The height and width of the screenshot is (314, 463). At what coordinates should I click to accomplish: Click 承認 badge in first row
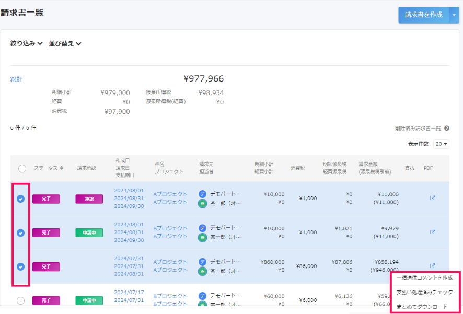(x=89, y=199)
